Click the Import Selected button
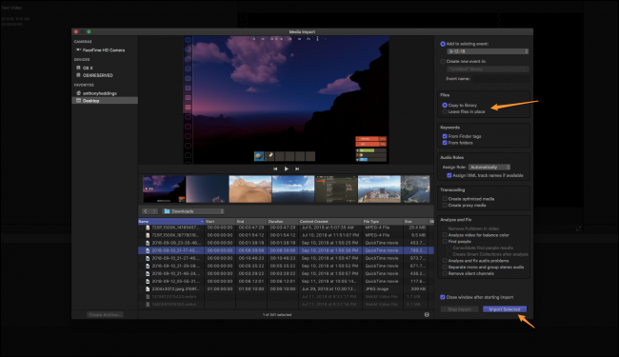The height and width of the screenshot is (357, 619). tap(505, 309)
